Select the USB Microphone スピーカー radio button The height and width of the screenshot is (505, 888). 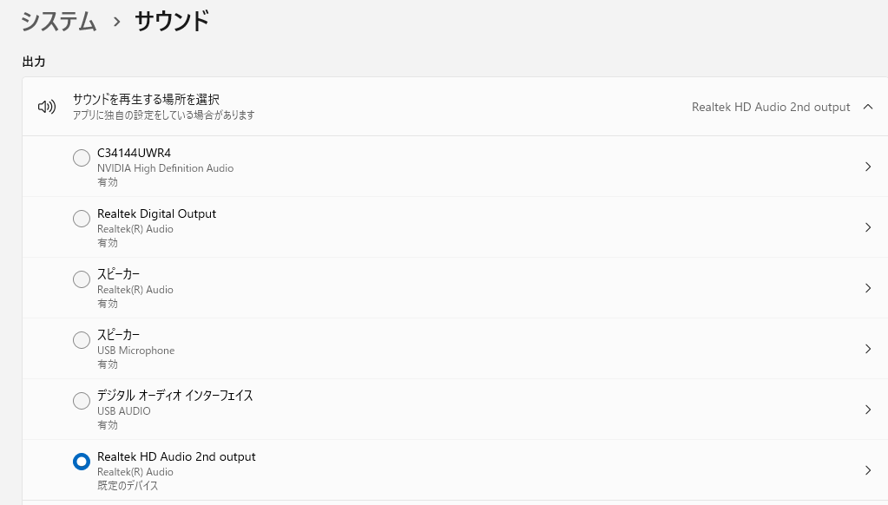point(82,340)
